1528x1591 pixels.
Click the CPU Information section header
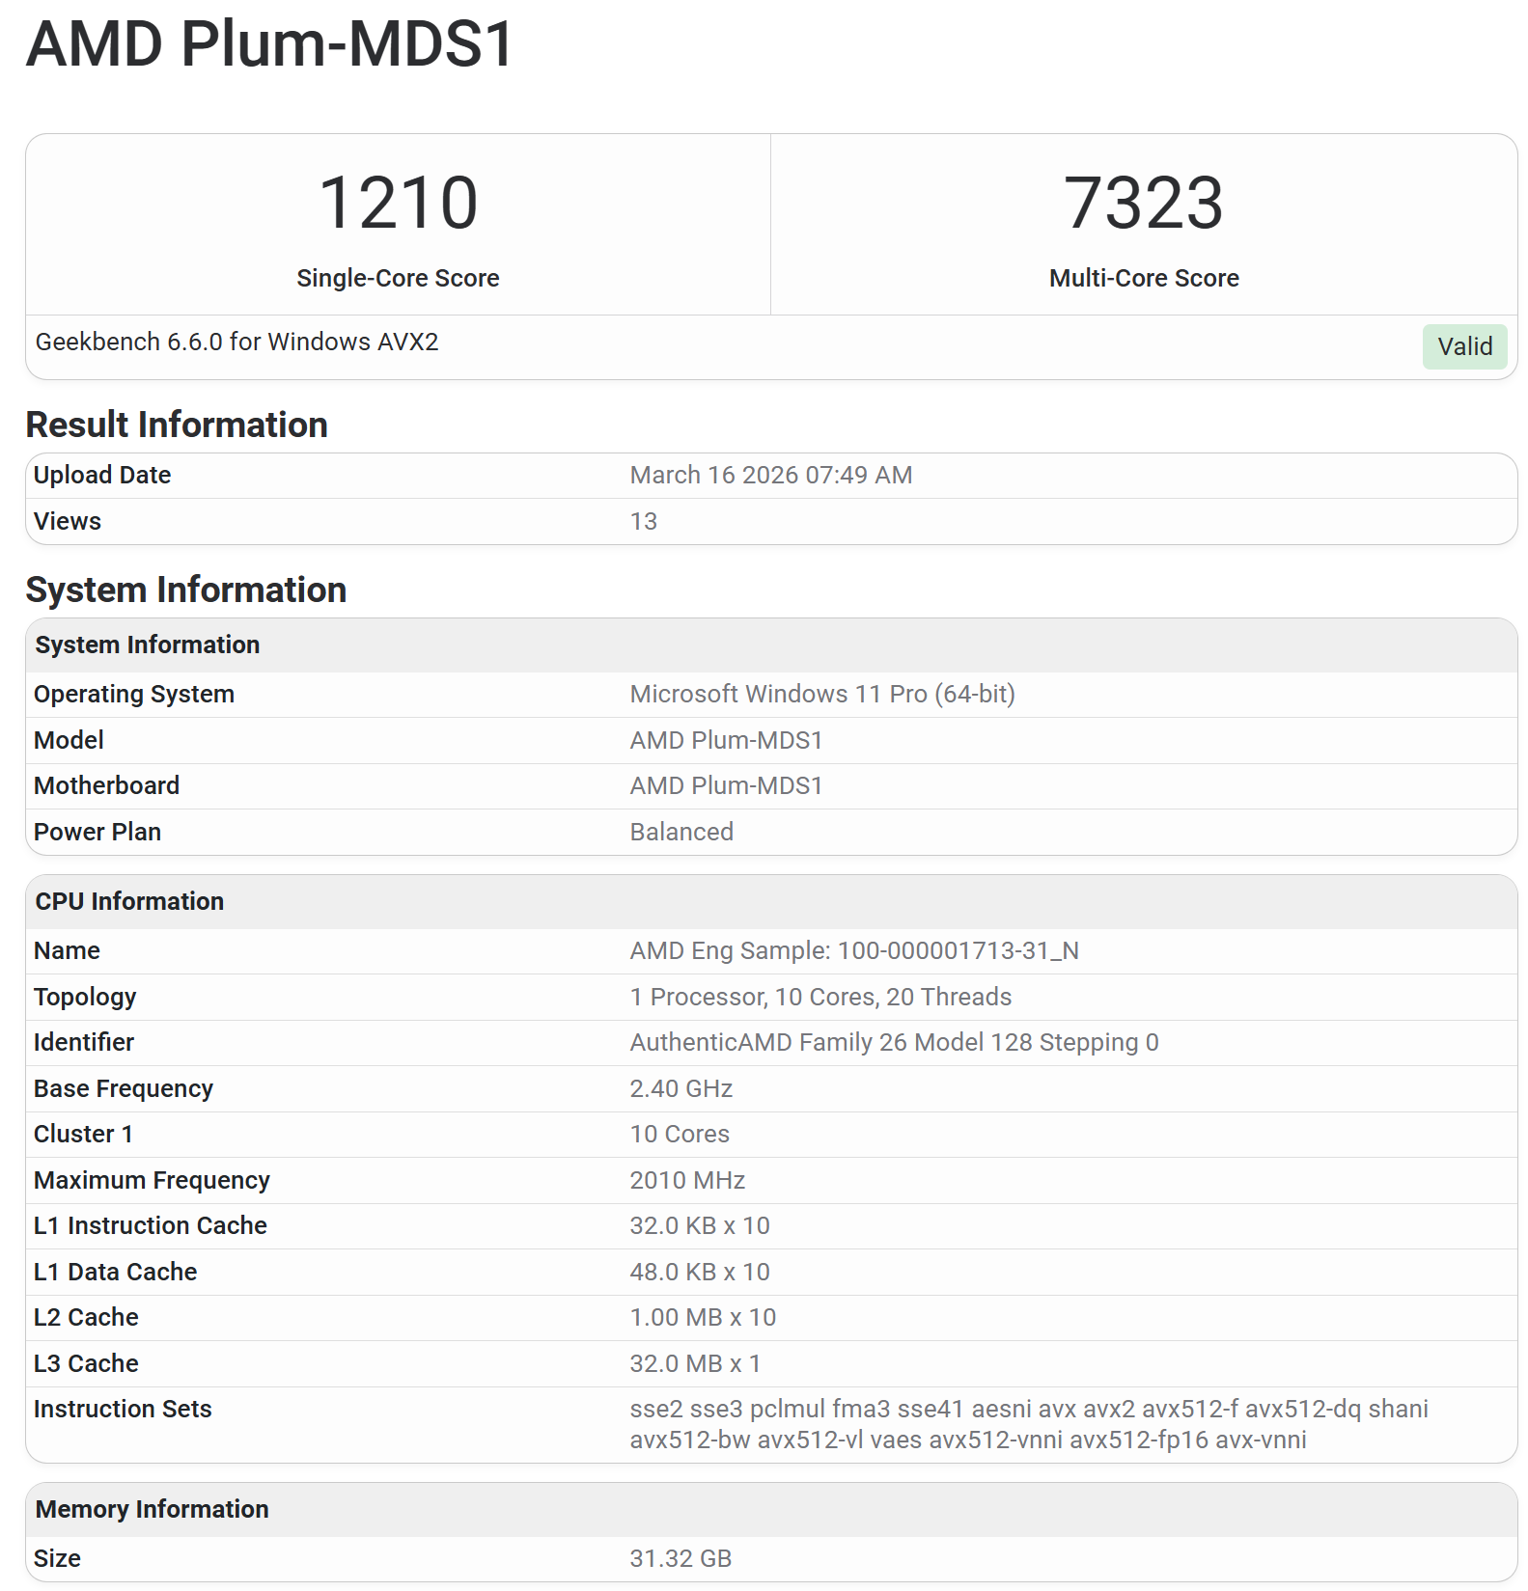129,901
